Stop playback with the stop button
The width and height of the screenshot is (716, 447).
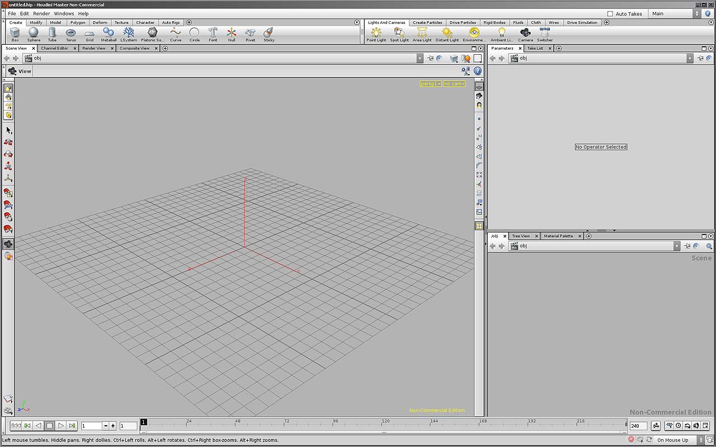[50, 426]
